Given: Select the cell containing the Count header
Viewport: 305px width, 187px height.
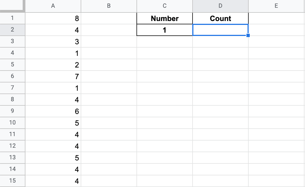Looking at the screenshot, I should click(220, 19).
